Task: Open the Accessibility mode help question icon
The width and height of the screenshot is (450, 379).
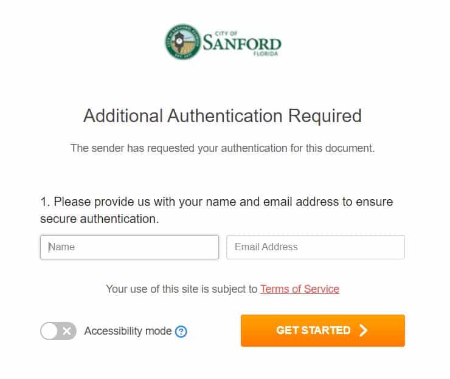Action: pyautogui.click(x=181, y=332)
